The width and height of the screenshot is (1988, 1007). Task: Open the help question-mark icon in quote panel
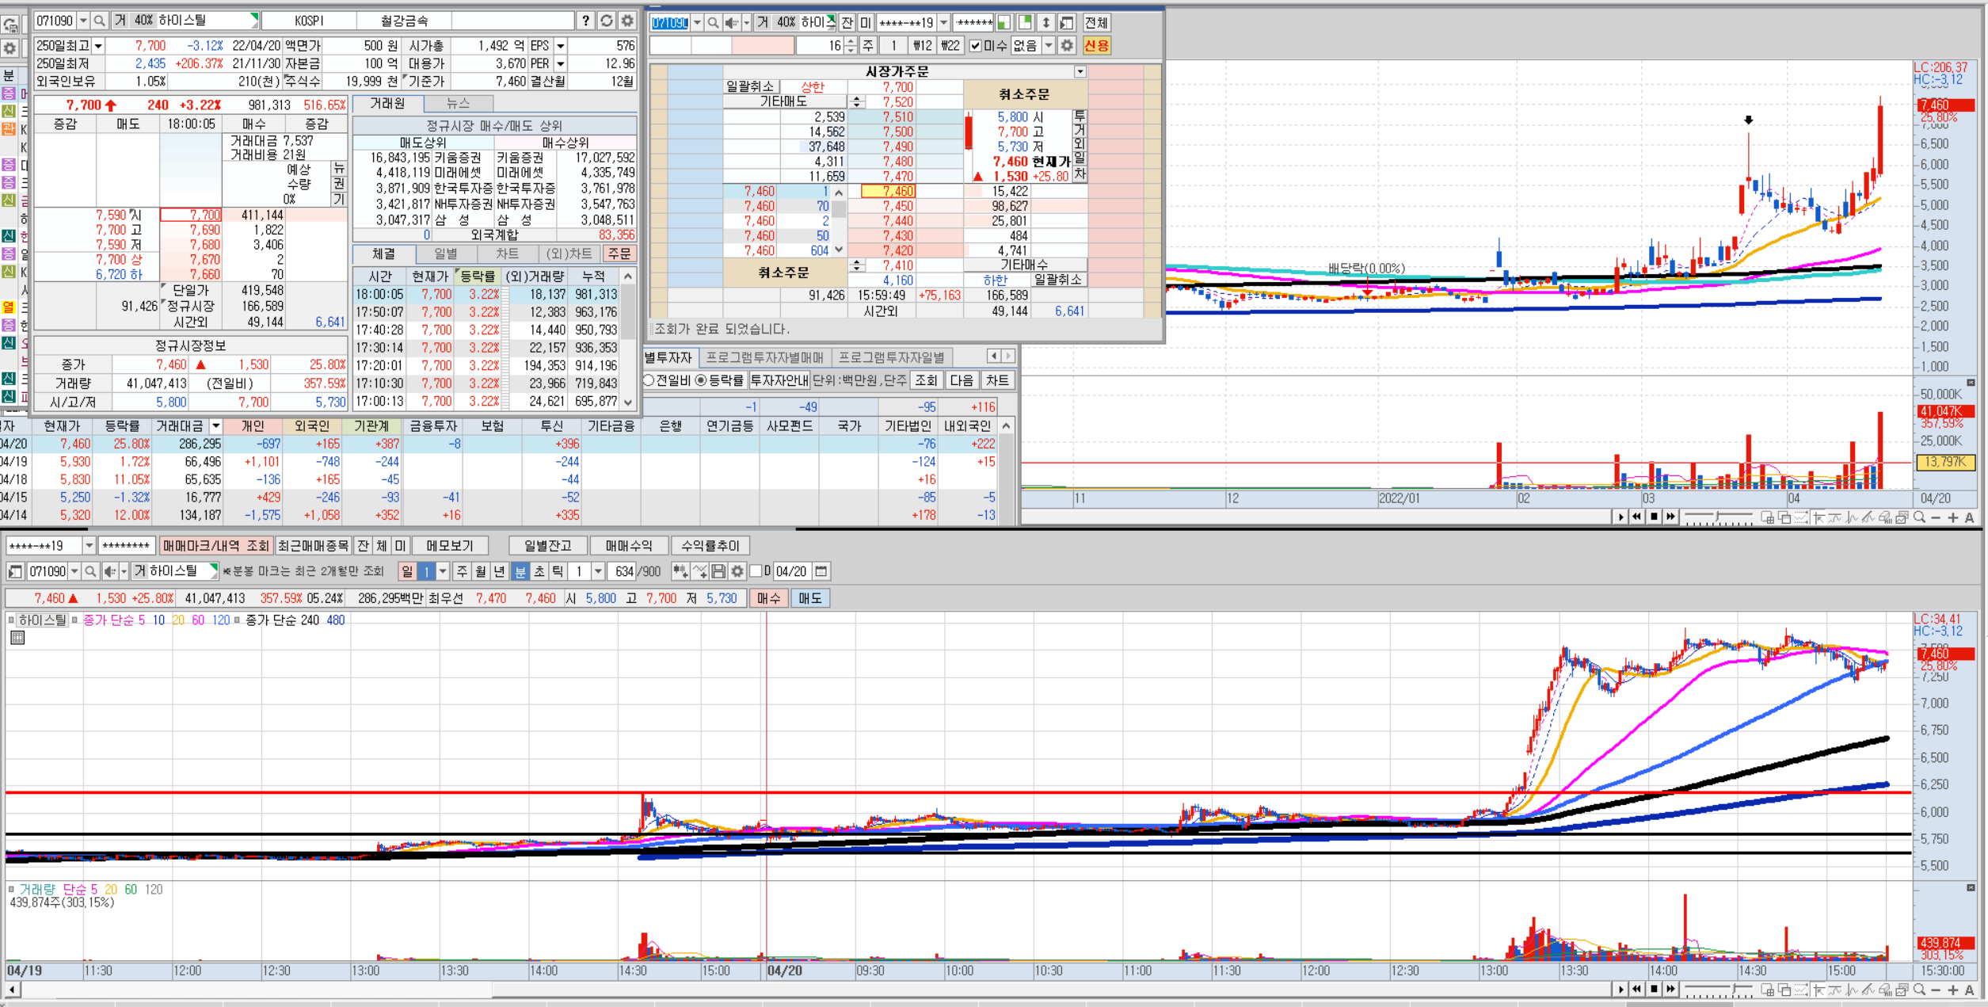tap(585, 21)
